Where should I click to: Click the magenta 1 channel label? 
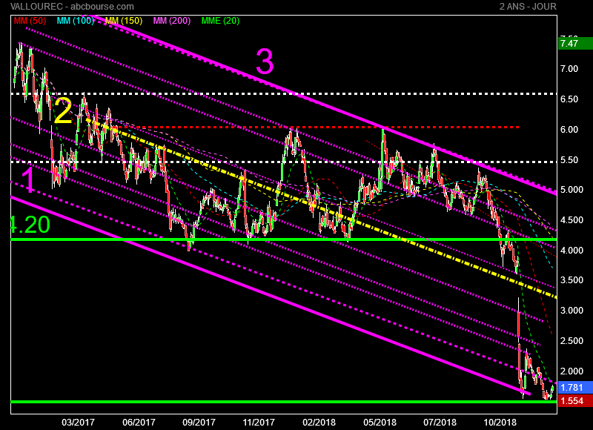29,180
